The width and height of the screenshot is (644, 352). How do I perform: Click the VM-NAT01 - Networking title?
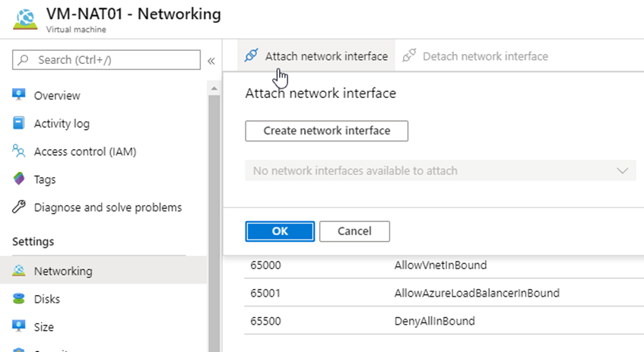(134, 14)
